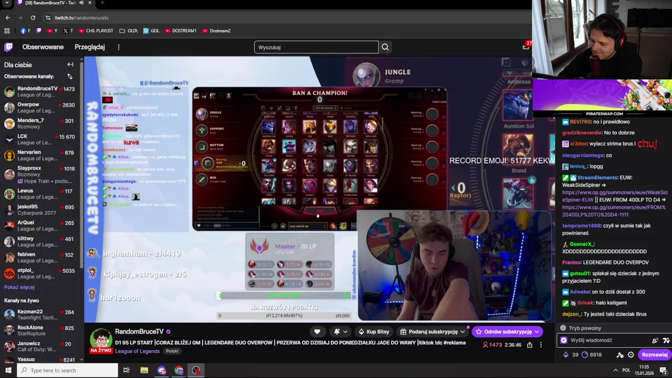Switch to Przeglądaj tab
Image resolution: width=672 pixels, height=378 pixels.
(89, 47)
